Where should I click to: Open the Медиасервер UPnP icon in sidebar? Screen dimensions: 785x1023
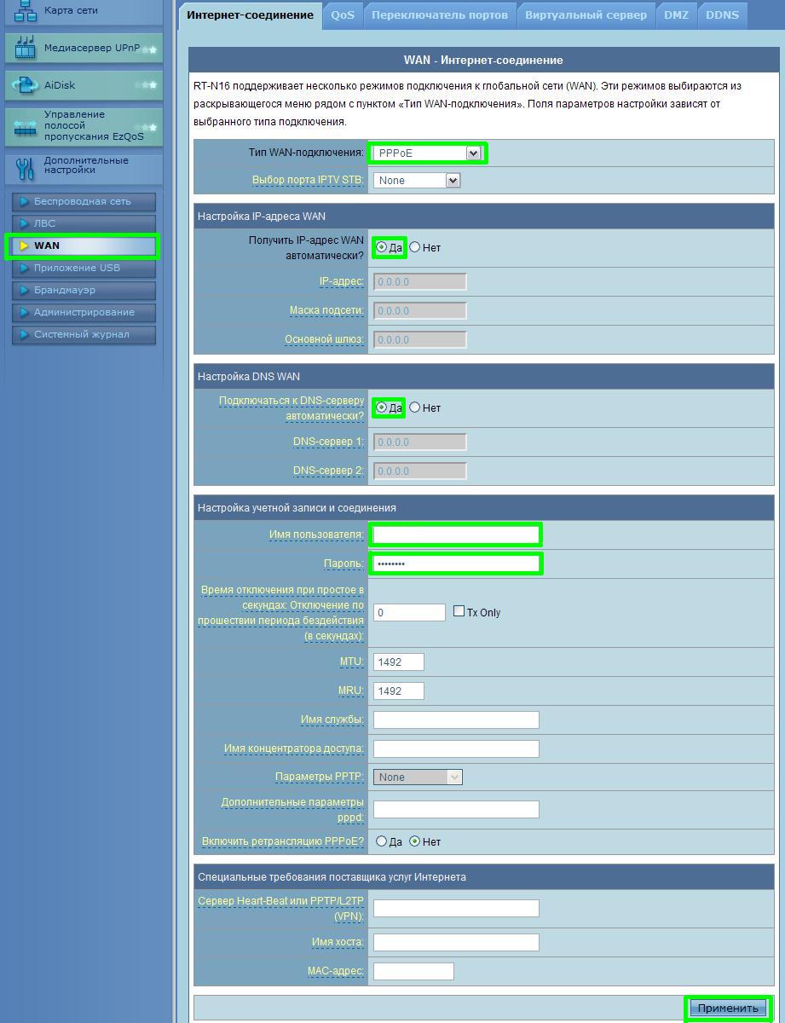[x=26, y=49]
